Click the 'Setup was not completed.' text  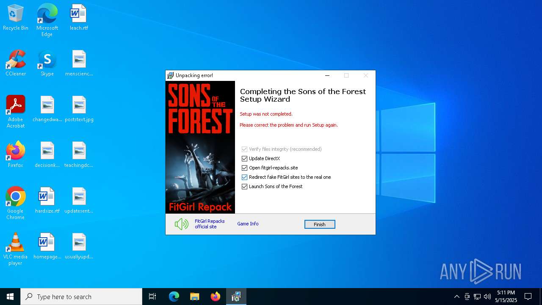click(266, 114)
